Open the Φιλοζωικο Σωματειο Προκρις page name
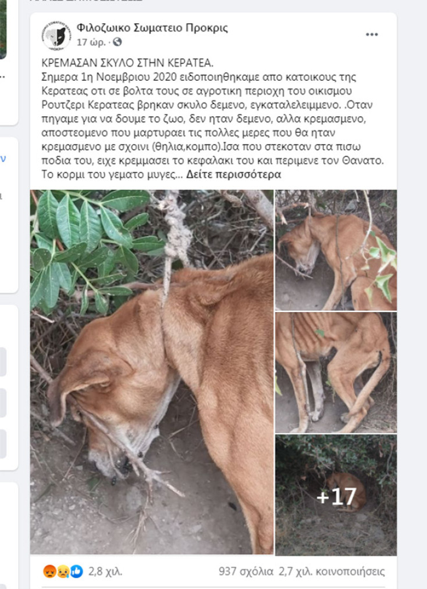Screen dimensions: 427x589 pyautogui.click(x=152, y=27)
